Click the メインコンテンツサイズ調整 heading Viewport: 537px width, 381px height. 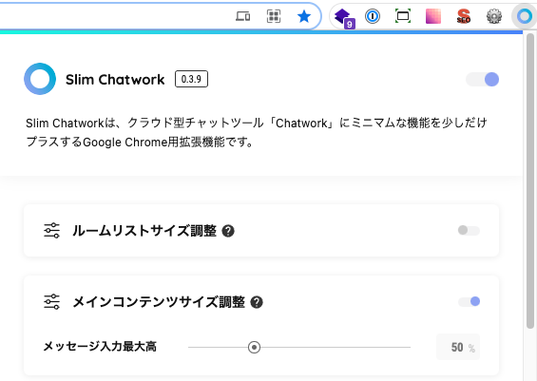point(159,302)
